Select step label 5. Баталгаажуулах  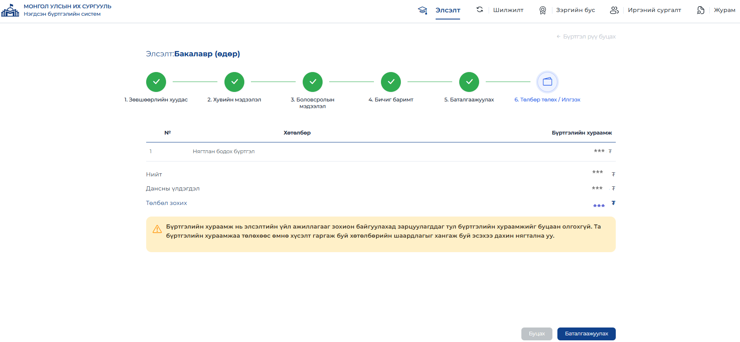pyautogui.click(x=469, y=100)
